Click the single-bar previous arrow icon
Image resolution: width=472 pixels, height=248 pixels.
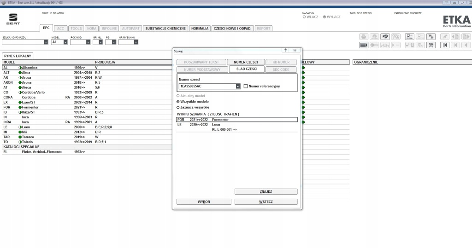pos(455,45)
